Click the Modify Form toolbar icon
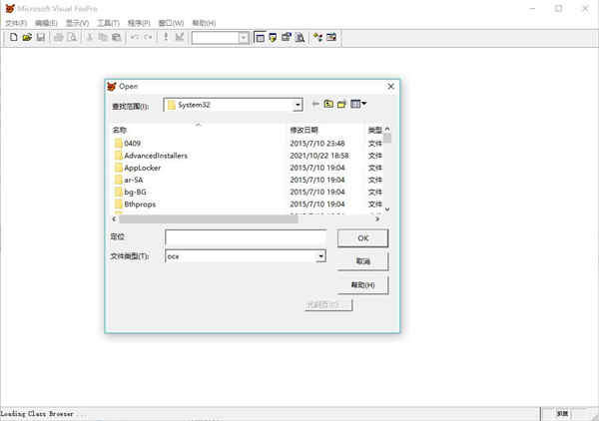 pos(179,37)
